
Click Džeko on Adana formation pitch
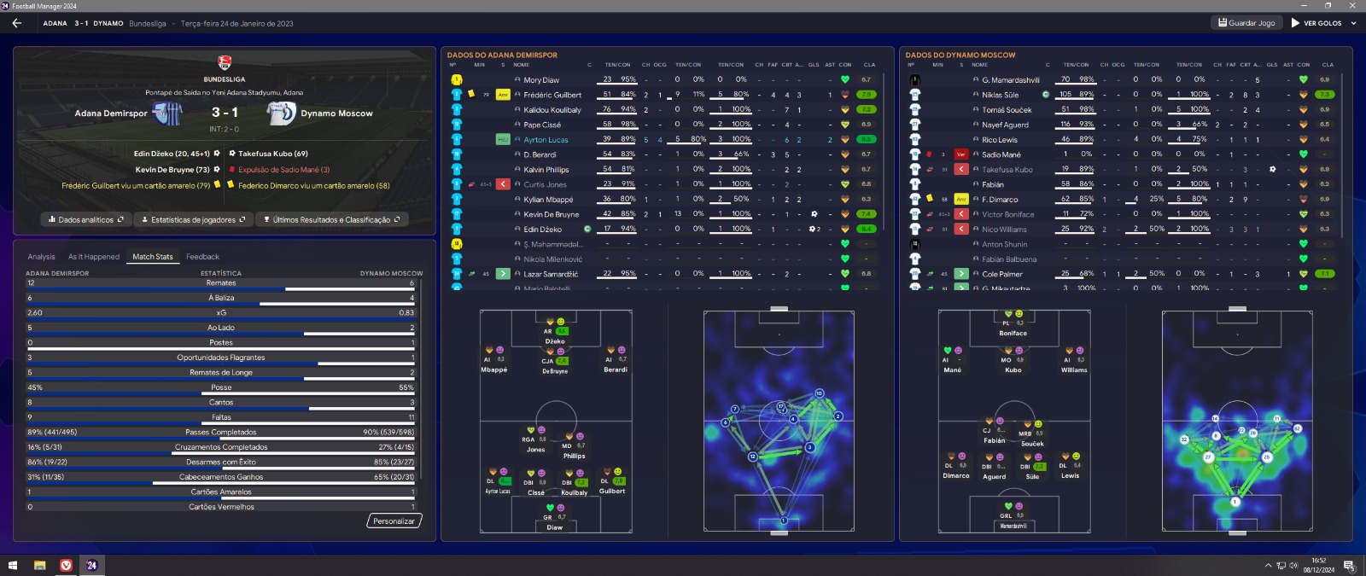coord(555,331)
